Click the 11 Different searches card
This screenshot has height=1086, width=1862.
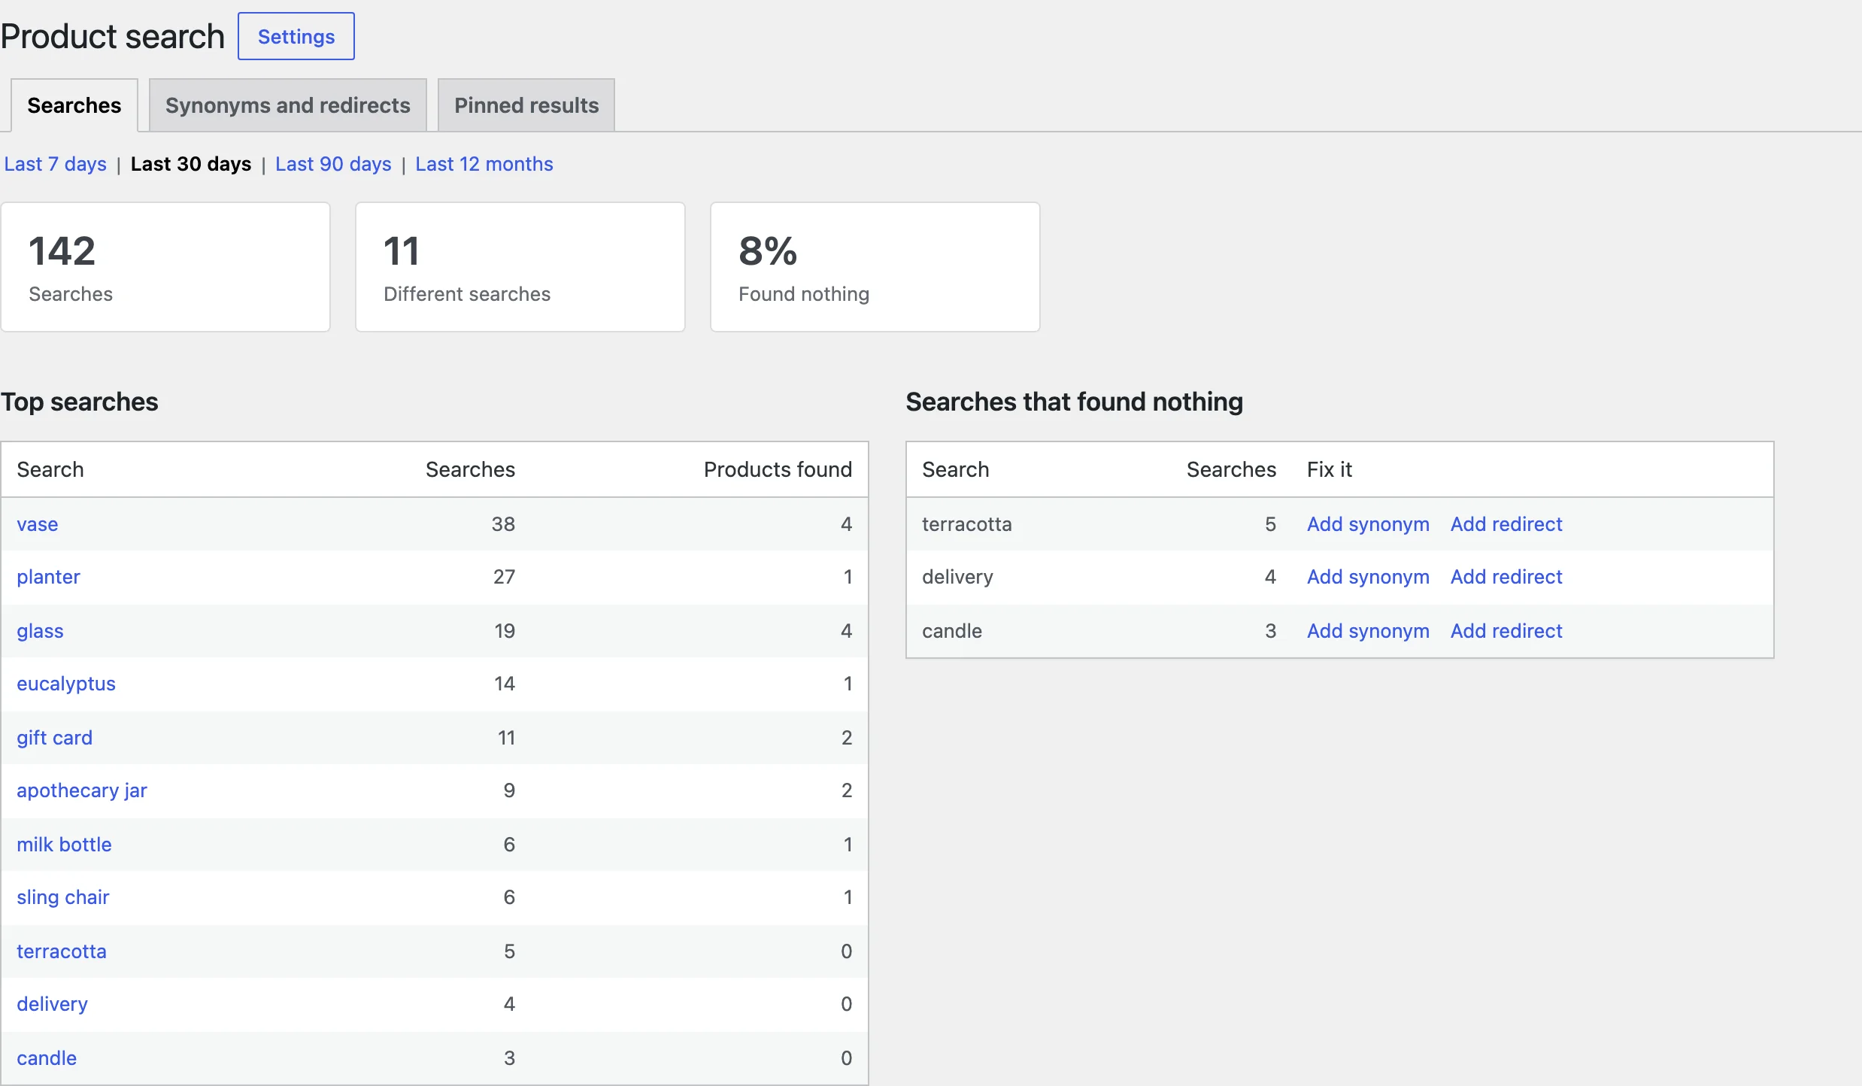(520, 267)
